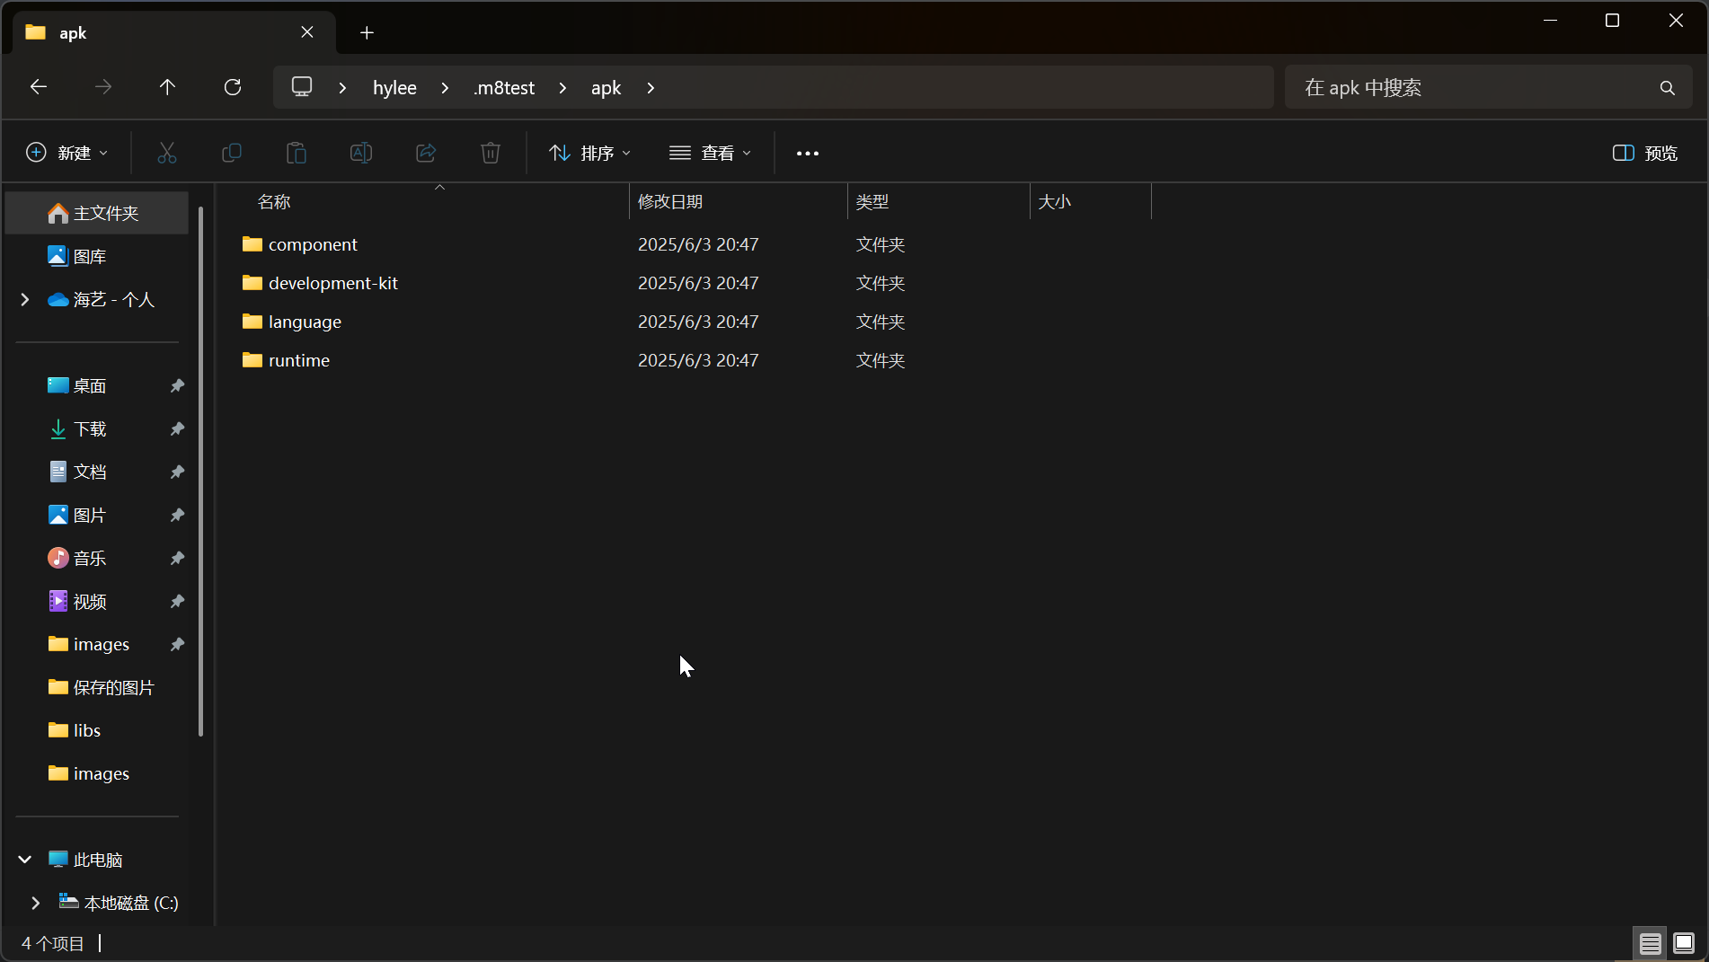The image size is (1709, 962).
Task: Click the search box 在 apk 中搜索
Action: coord(1474,88)
